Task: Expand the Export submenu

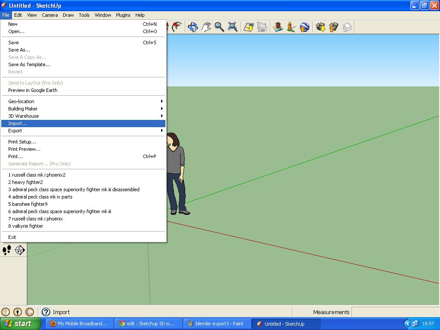Action: [83, 131]
